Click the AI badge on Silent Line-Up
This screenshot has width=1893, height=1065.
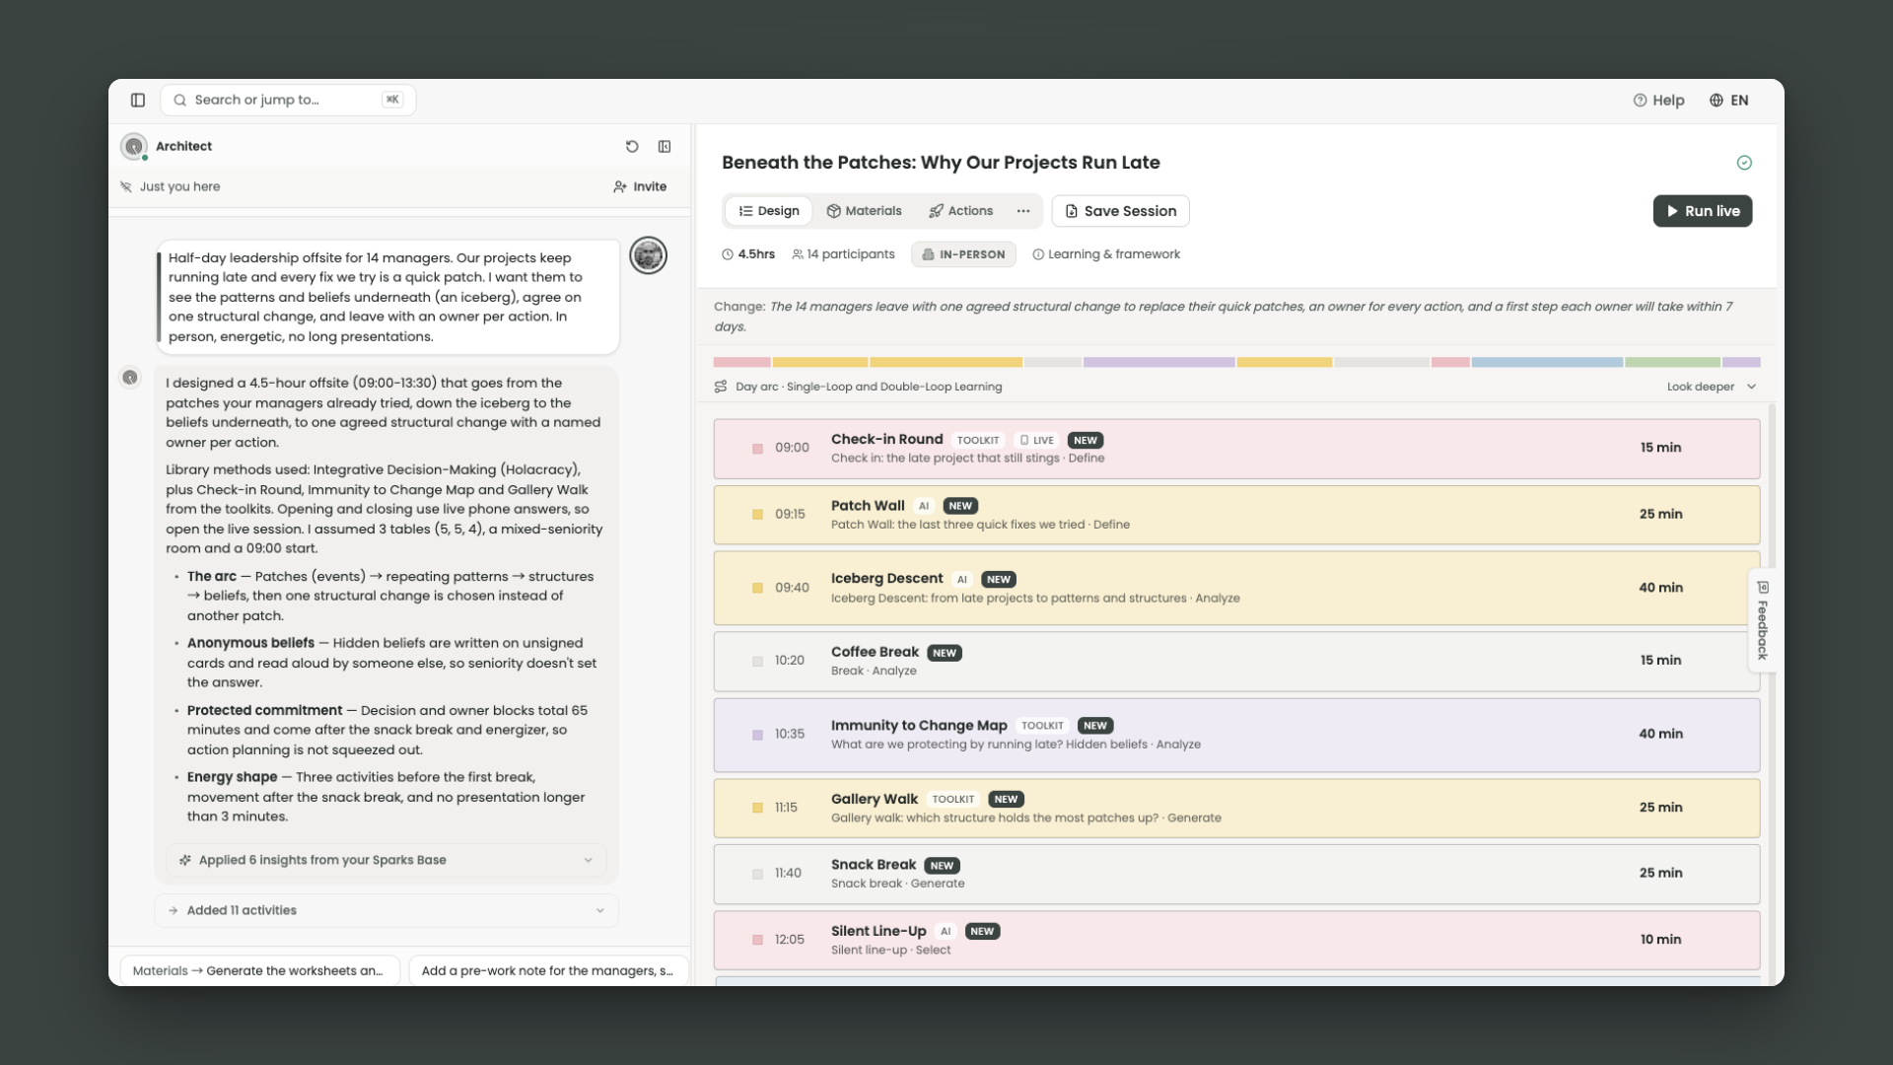[946, 931]
